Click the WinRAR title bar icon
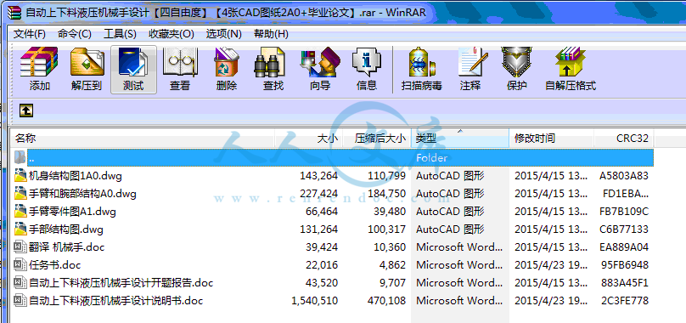 14,12
